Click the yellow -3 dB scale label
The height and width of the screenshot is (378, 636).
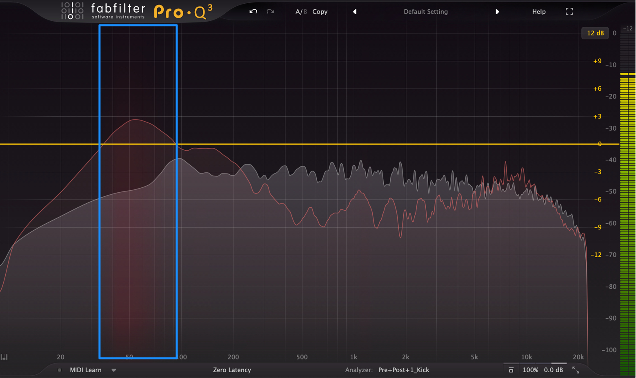(598, 172)
